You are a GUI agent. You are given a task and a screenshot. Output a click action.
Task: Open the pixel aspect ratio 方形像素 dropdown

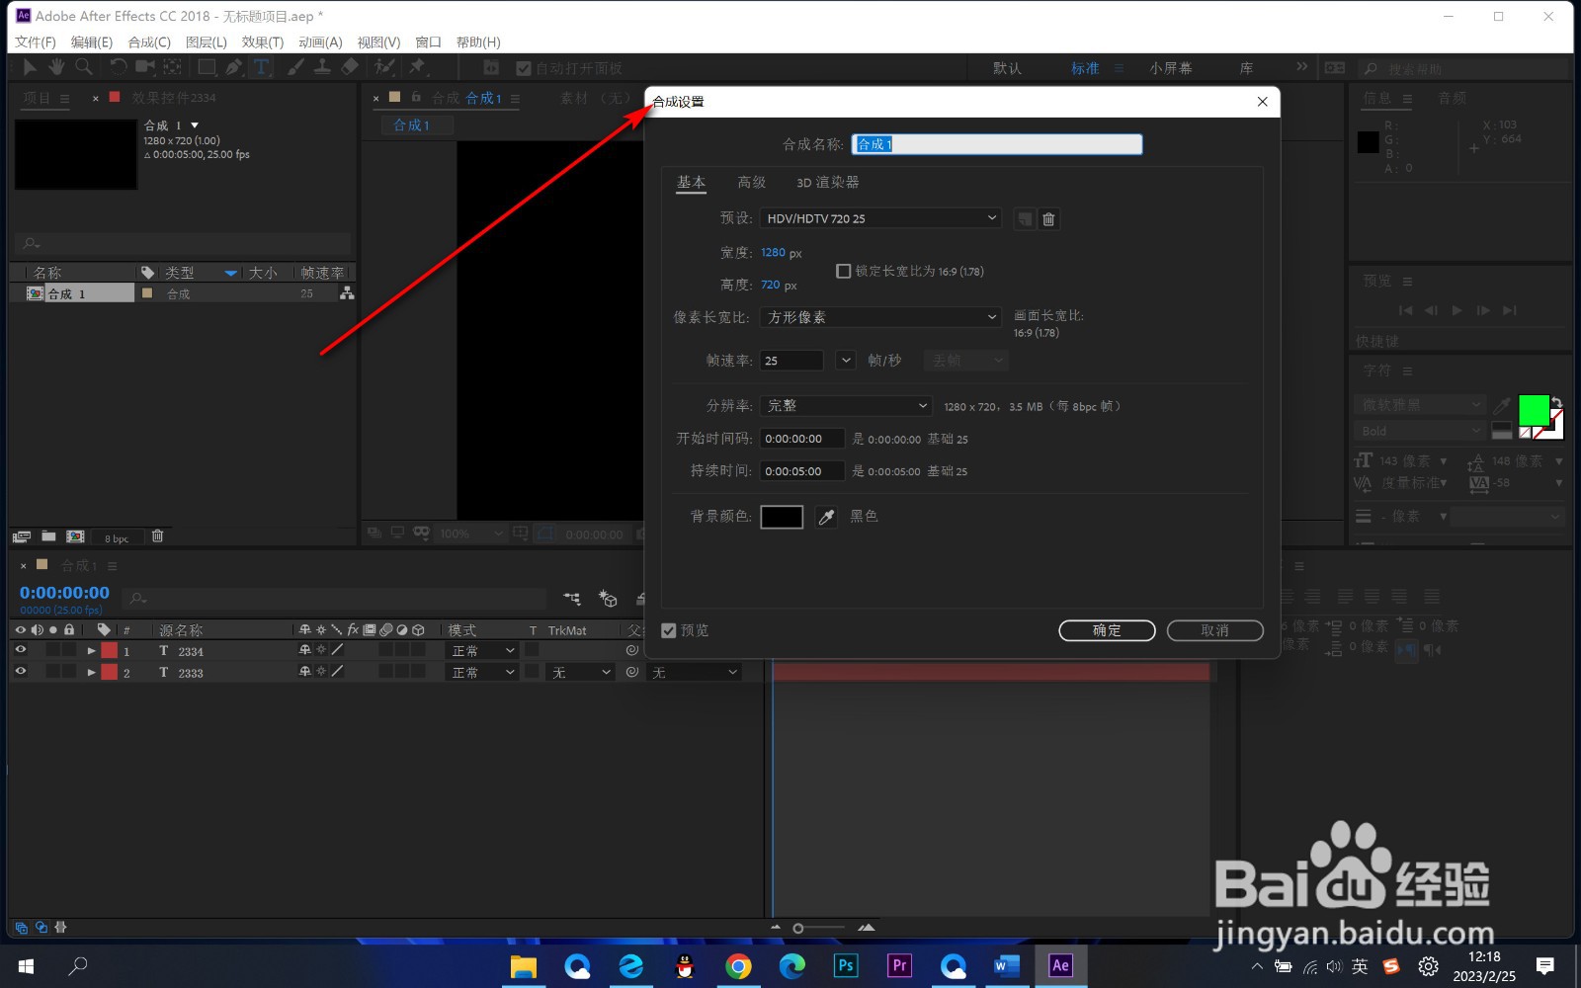click(x=880, y=317)
